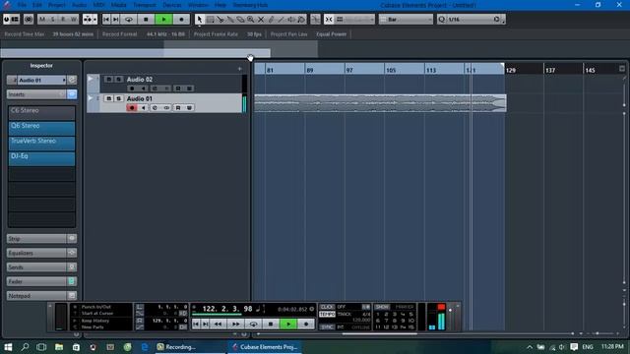Image resolution: width=630 pixels, height=354 pixels.
Task: Select the Range Selection tool
Action: click(210, 20)
